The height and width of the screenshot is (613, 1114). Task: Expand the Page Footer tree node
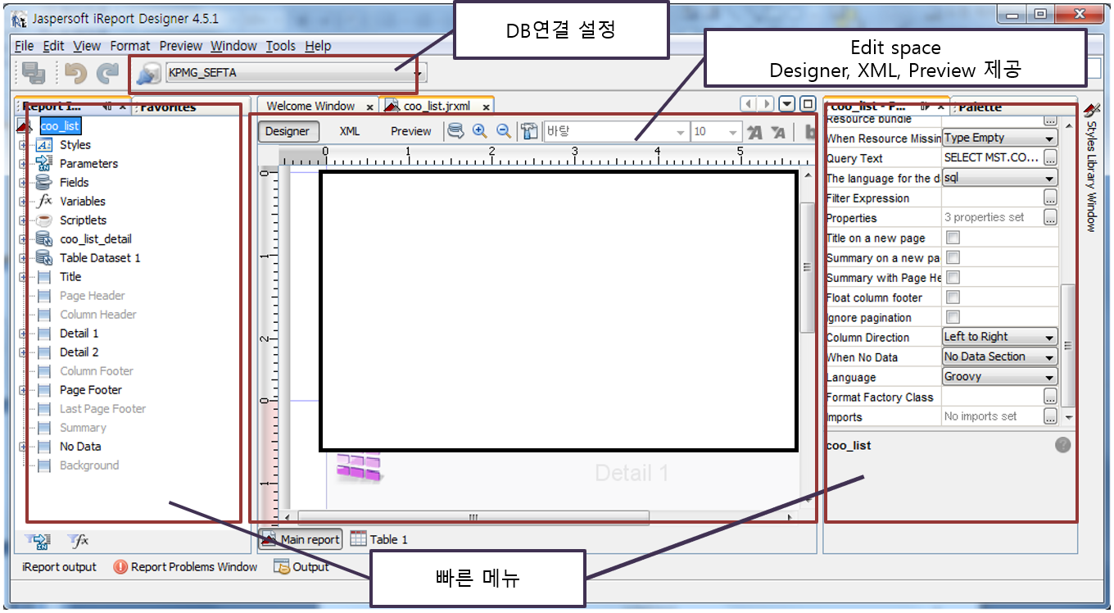[x=23, y=390]
